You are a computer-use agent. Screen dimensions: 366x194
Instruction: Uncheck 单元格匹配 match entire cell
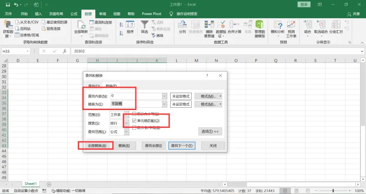coord(134,121)
